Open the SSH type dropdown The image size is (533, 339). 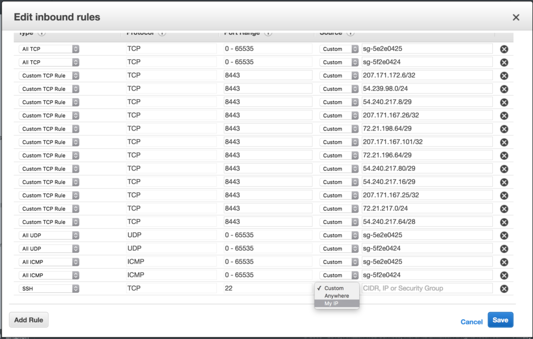(49, 289)
